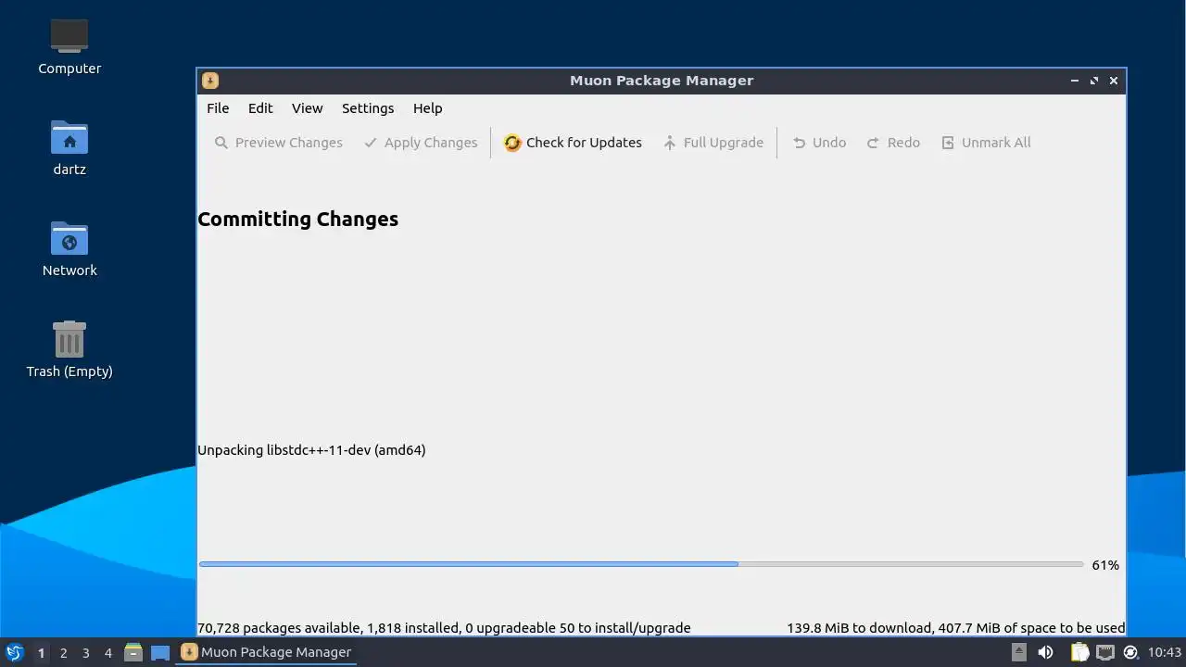Click Check for Updates button
This screenshot has width=1186, height=667.
573,143
